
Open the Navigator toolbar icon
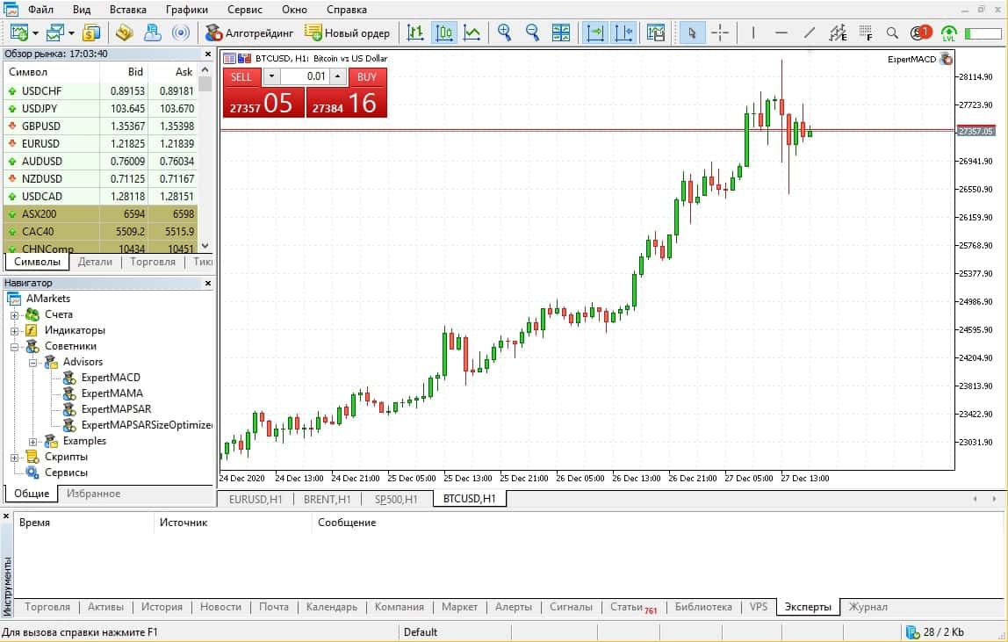[x=153, y=32]
